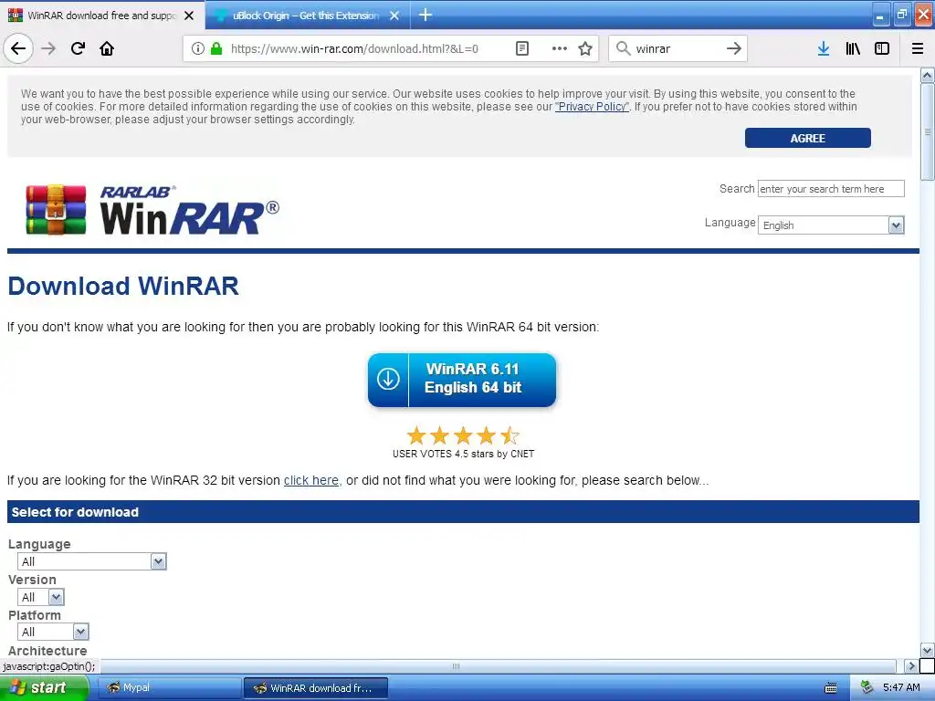Click the five-star rating graphic
935x701 pixels.
[x=463, y=435]
